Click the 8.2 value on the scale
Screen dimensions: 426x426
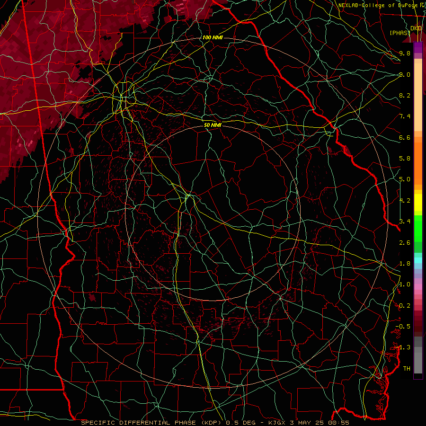click(405, 95)
